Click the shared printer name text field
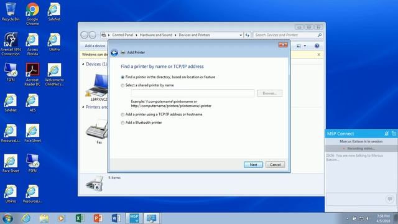 [x=193, y=93]
